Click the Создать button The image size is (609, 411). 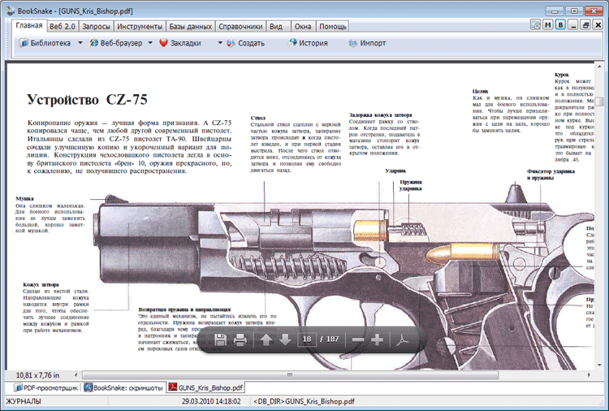[245, 43]
